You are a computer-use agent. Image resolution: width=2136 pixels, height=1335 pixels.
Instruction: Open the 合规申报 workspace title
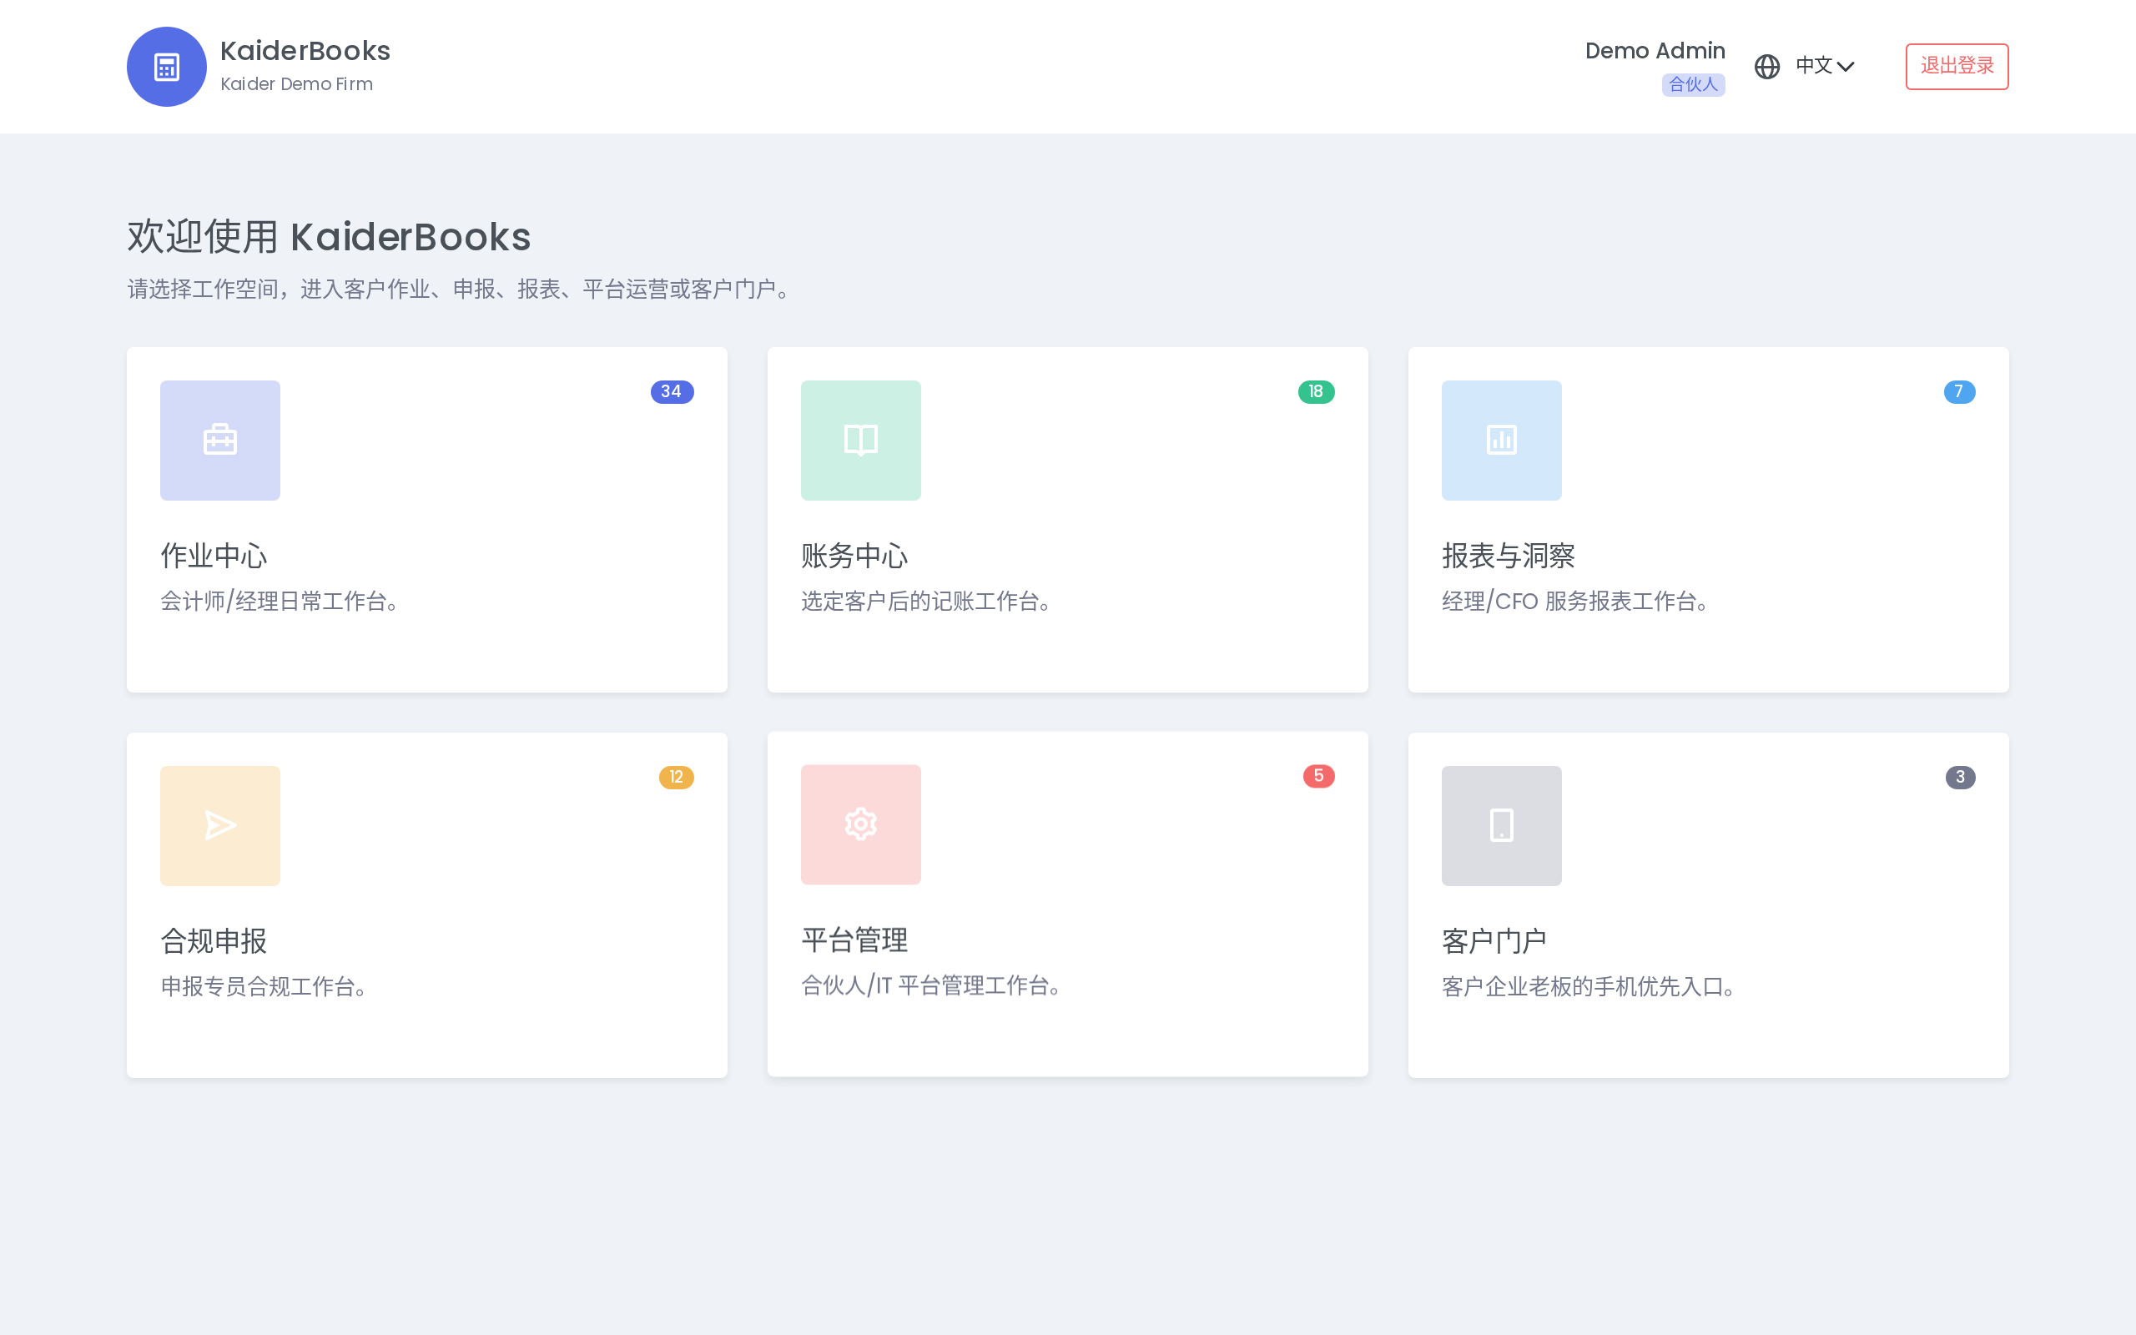point(214,941)
